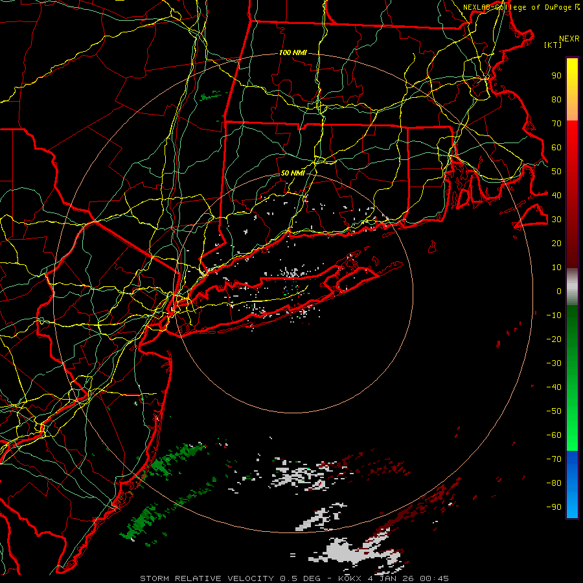Click the -40 value on velocity scale
Screen dimensions: 583x583
tap(554, 387)
